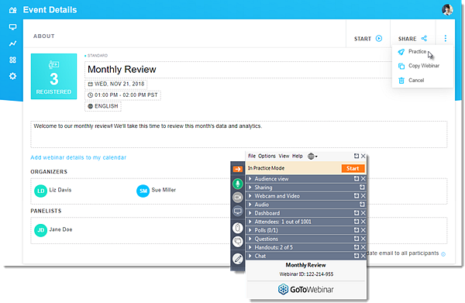This screenshot has width=465, height=303.
Task: Click the change presenter screens icon
Action: [x=238, y=242]
